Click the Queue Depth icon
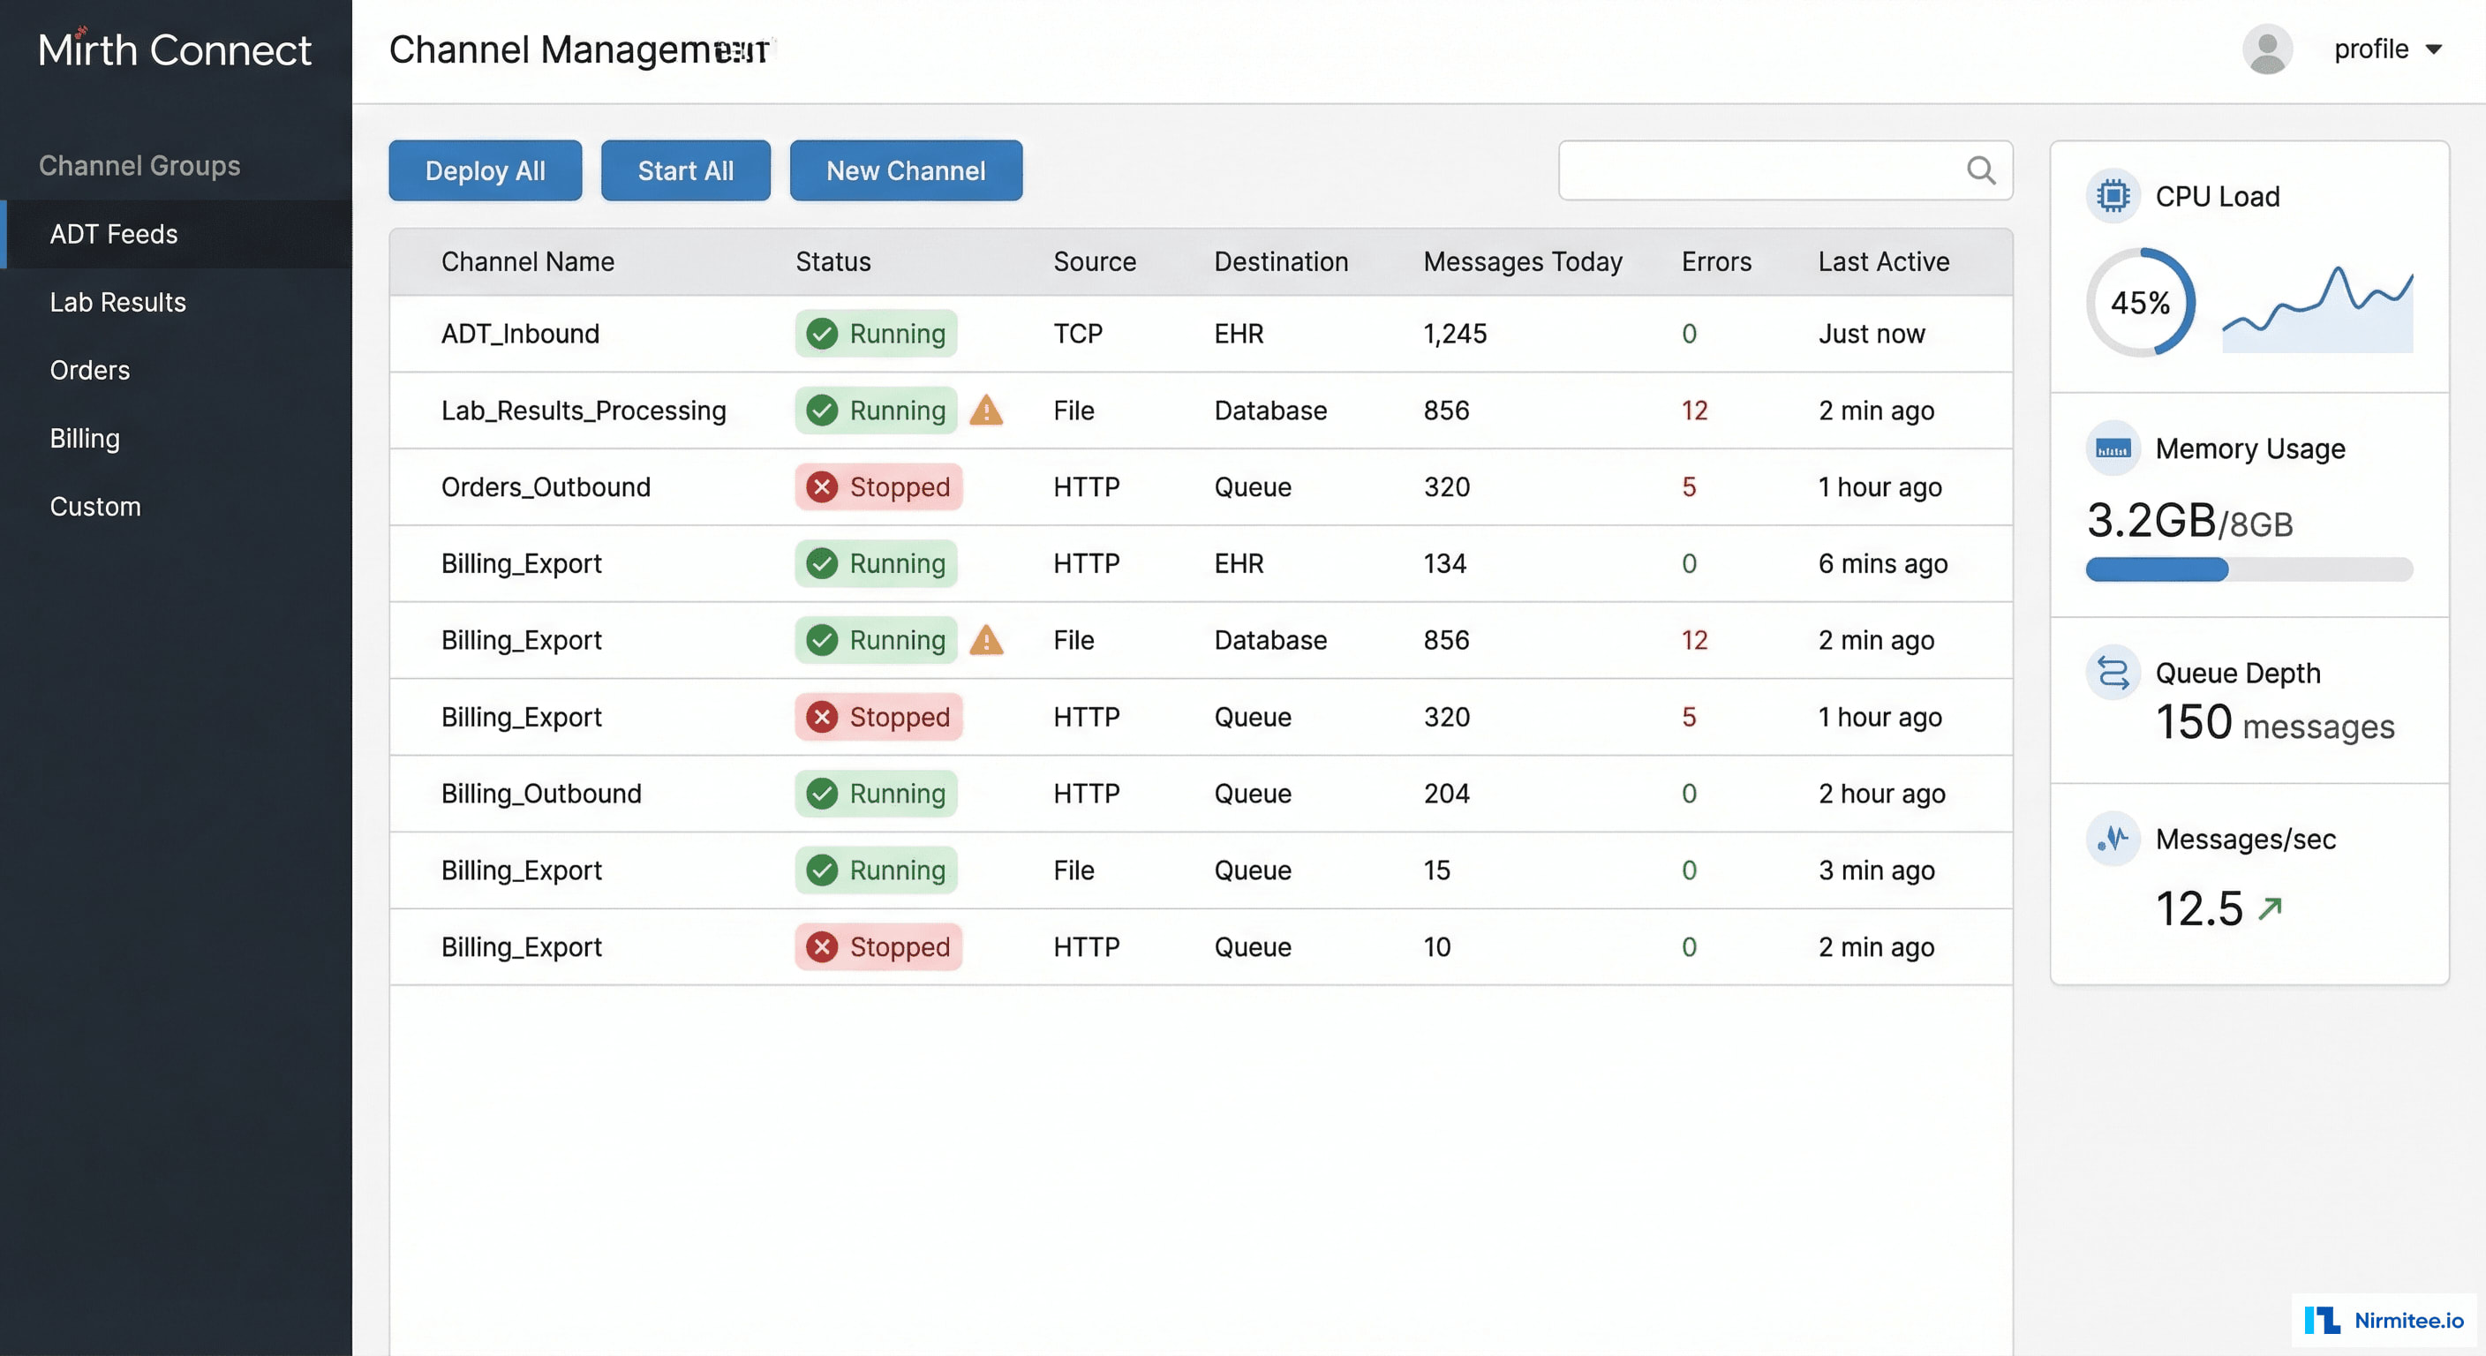2486x1356 pixels. point(2113,673)
